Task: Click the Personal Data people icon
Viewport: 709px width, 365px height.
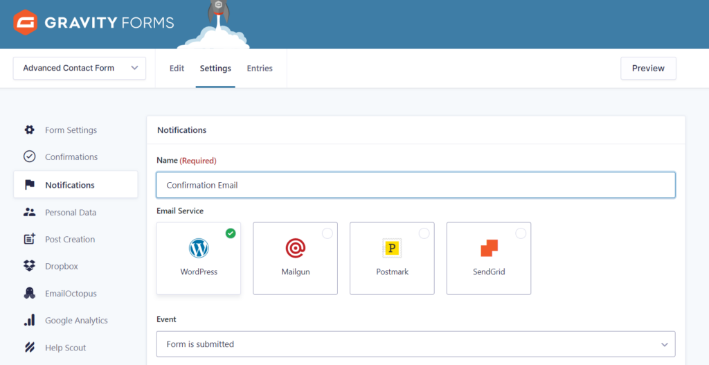Action: coord(29,212)
